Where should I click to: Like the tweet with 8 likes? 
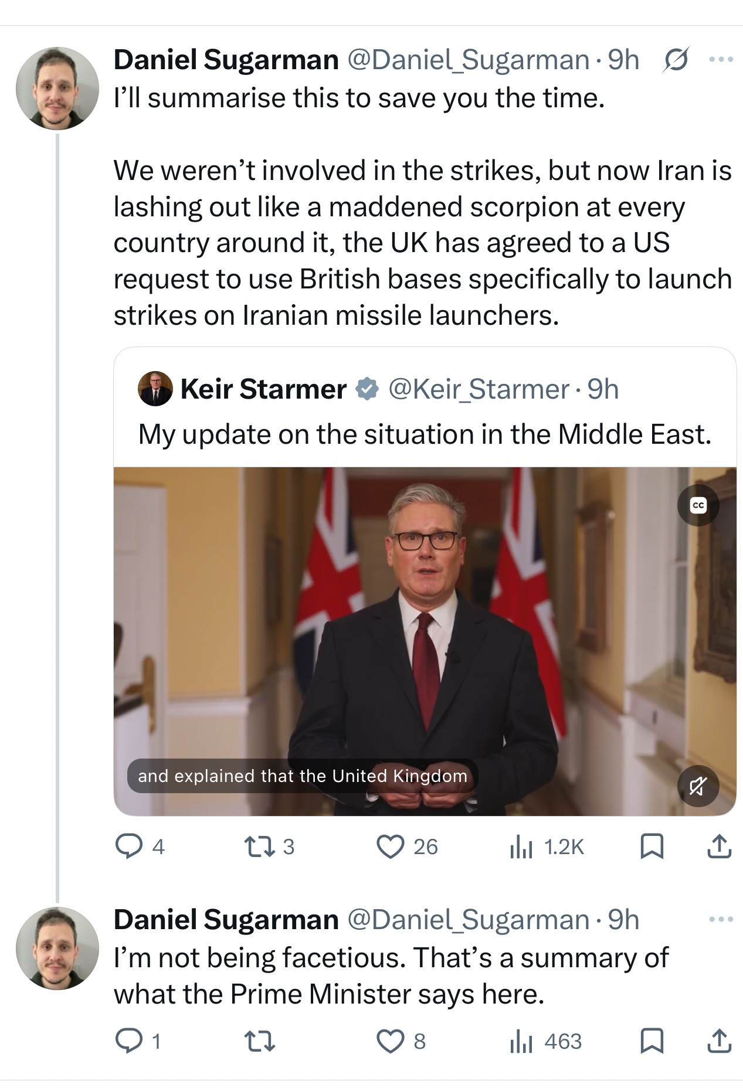pos(391,1041)
